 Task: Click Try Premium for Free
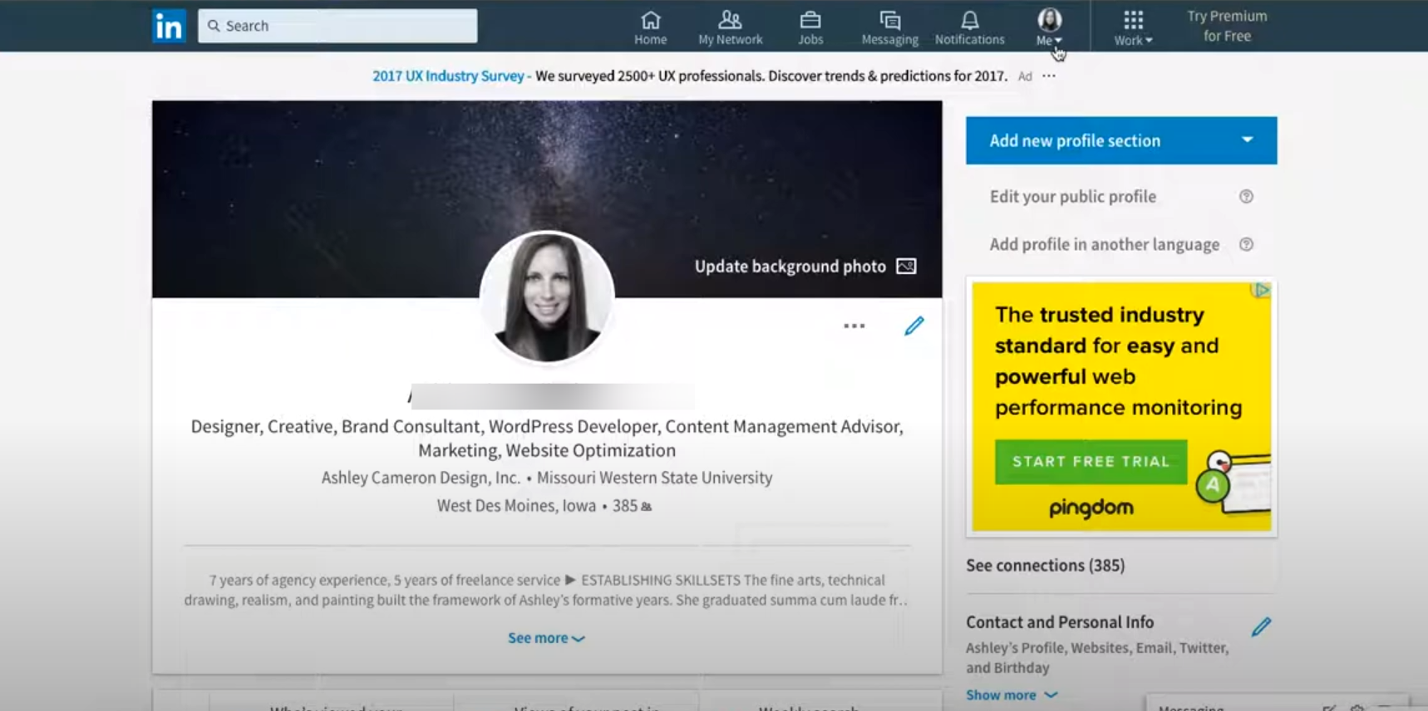(x=1227, y=26)
